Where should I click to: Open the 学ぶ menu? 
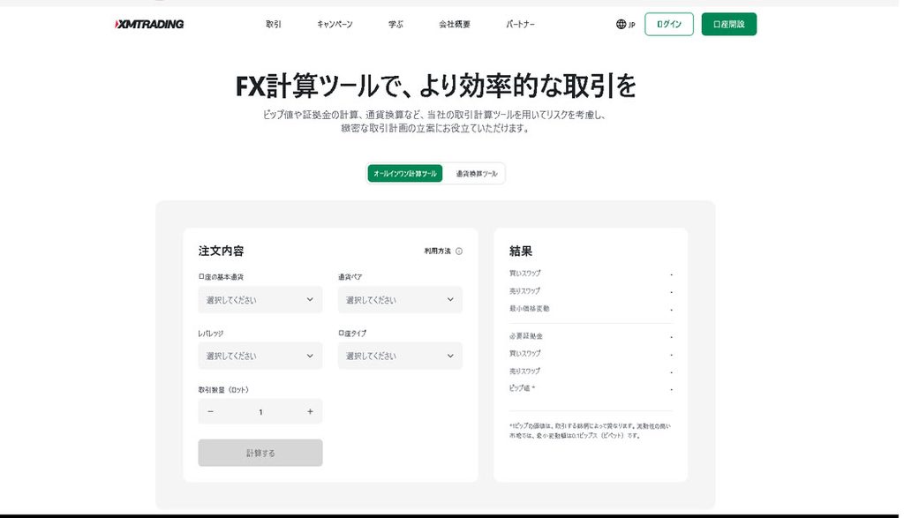click(395, 24)
